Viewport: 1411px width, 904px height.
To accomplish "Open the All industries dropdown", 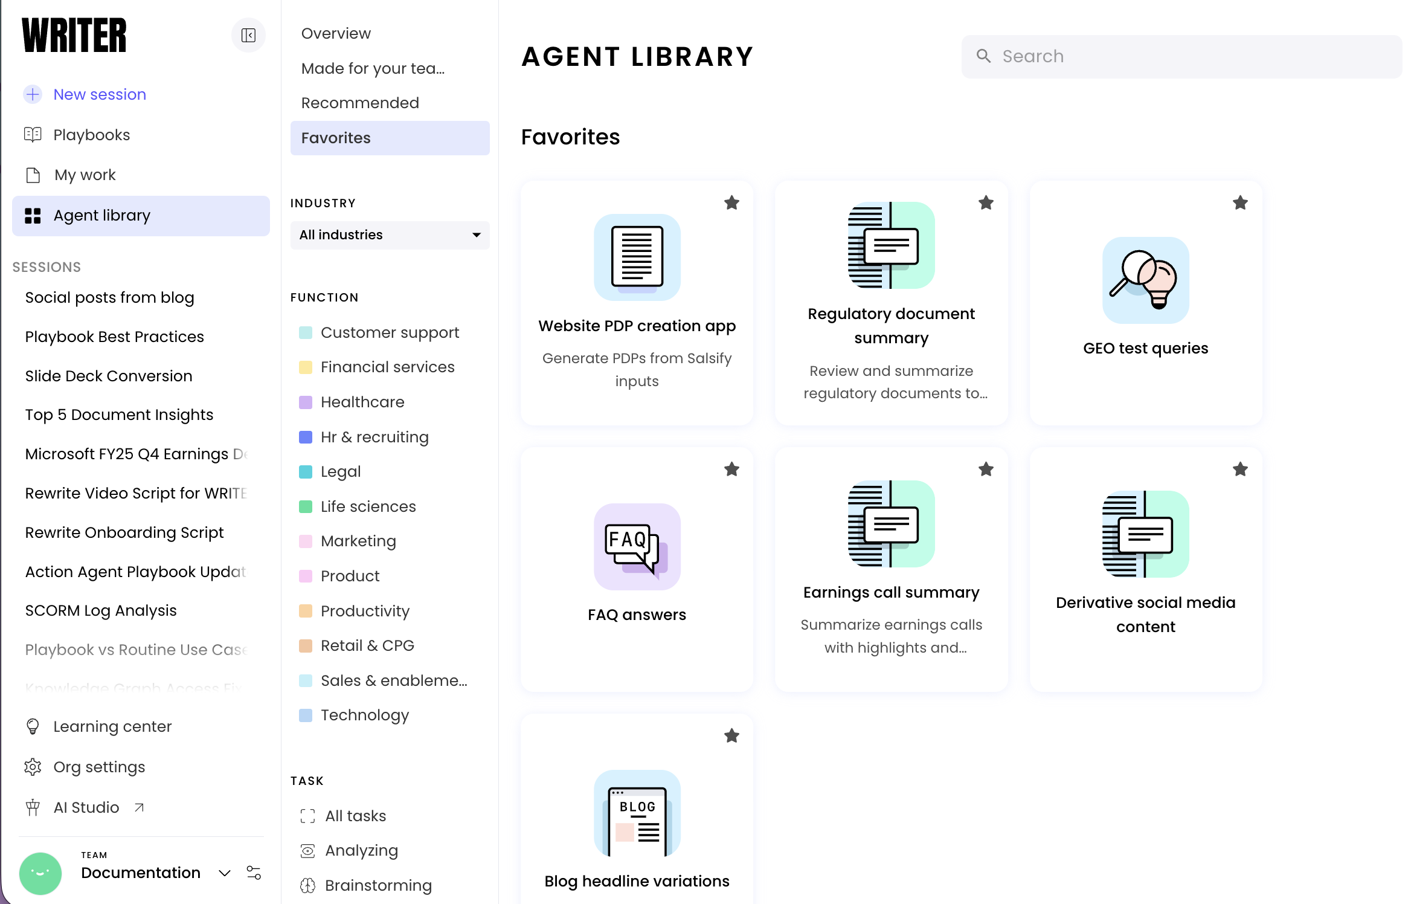I will [x=390, y=235].
